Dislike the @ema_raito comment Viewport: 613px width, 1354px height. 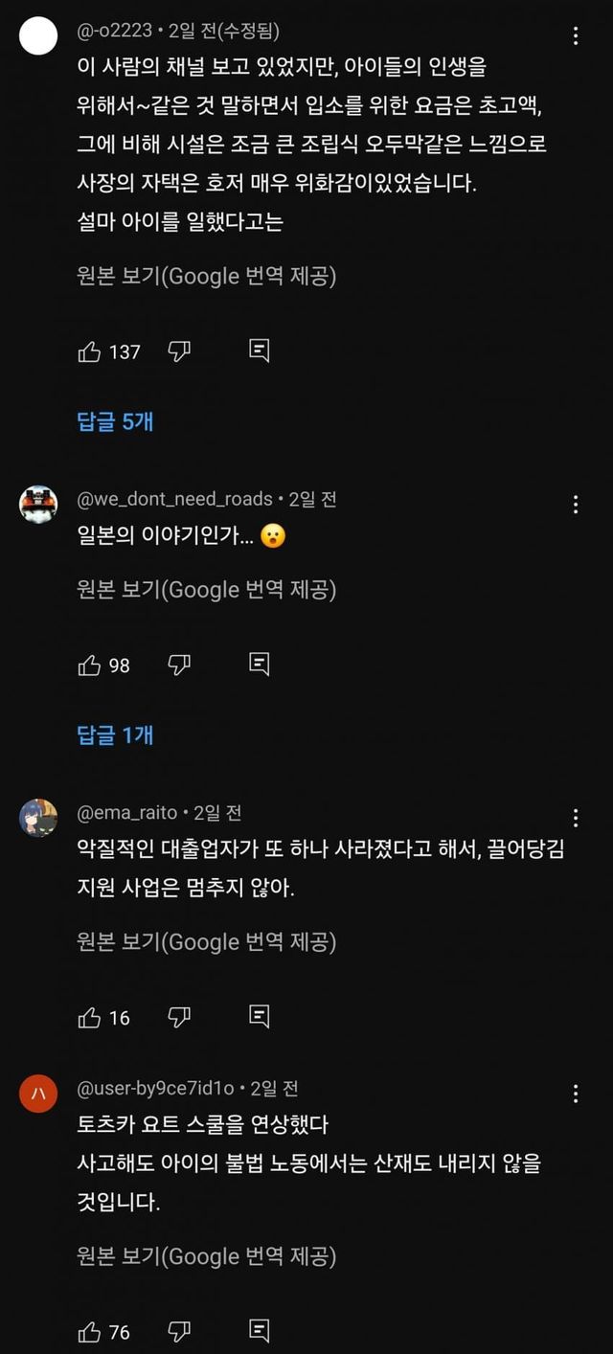coord(179,1017)
